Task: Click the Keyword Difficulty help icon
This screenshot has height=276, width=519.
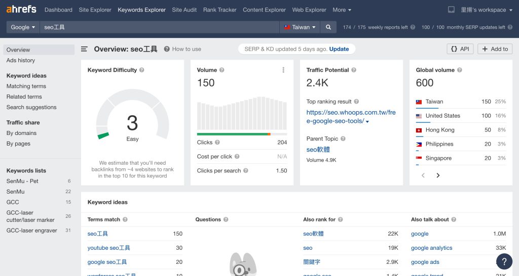Action: [142, 70]
